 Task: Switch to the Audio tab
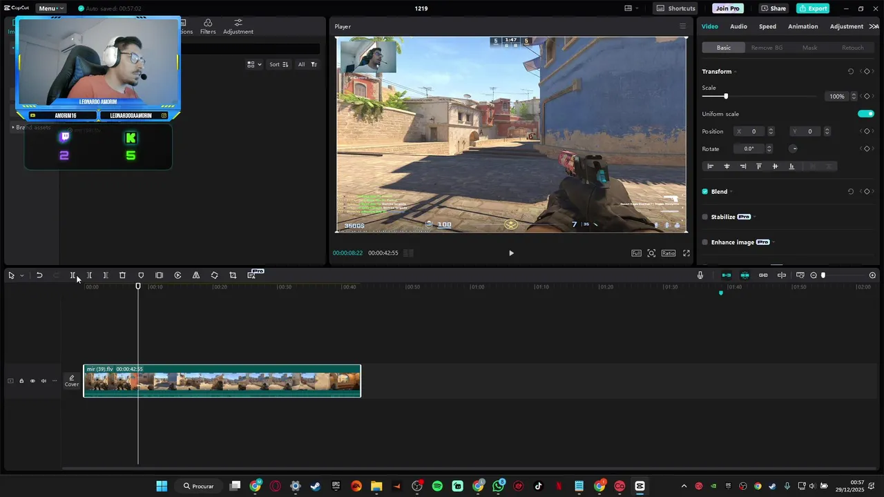pos(738,26)
